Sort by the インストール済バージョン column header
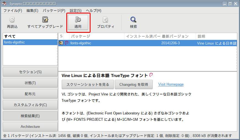 (x=142, y=36)
